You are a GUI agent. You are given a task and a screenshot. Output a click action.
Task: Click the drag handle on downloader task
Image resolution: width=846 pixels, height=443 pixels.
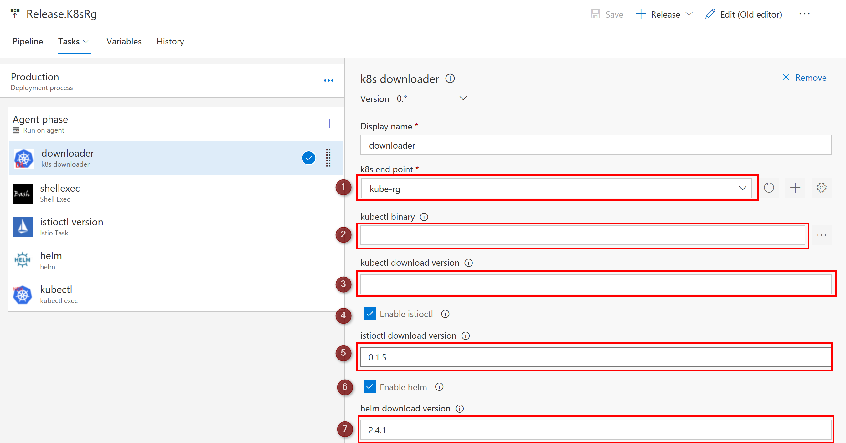328,158
